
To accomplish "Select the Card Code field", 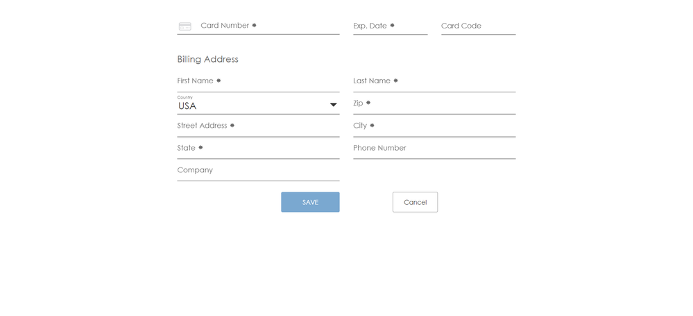I will (478, 26).
